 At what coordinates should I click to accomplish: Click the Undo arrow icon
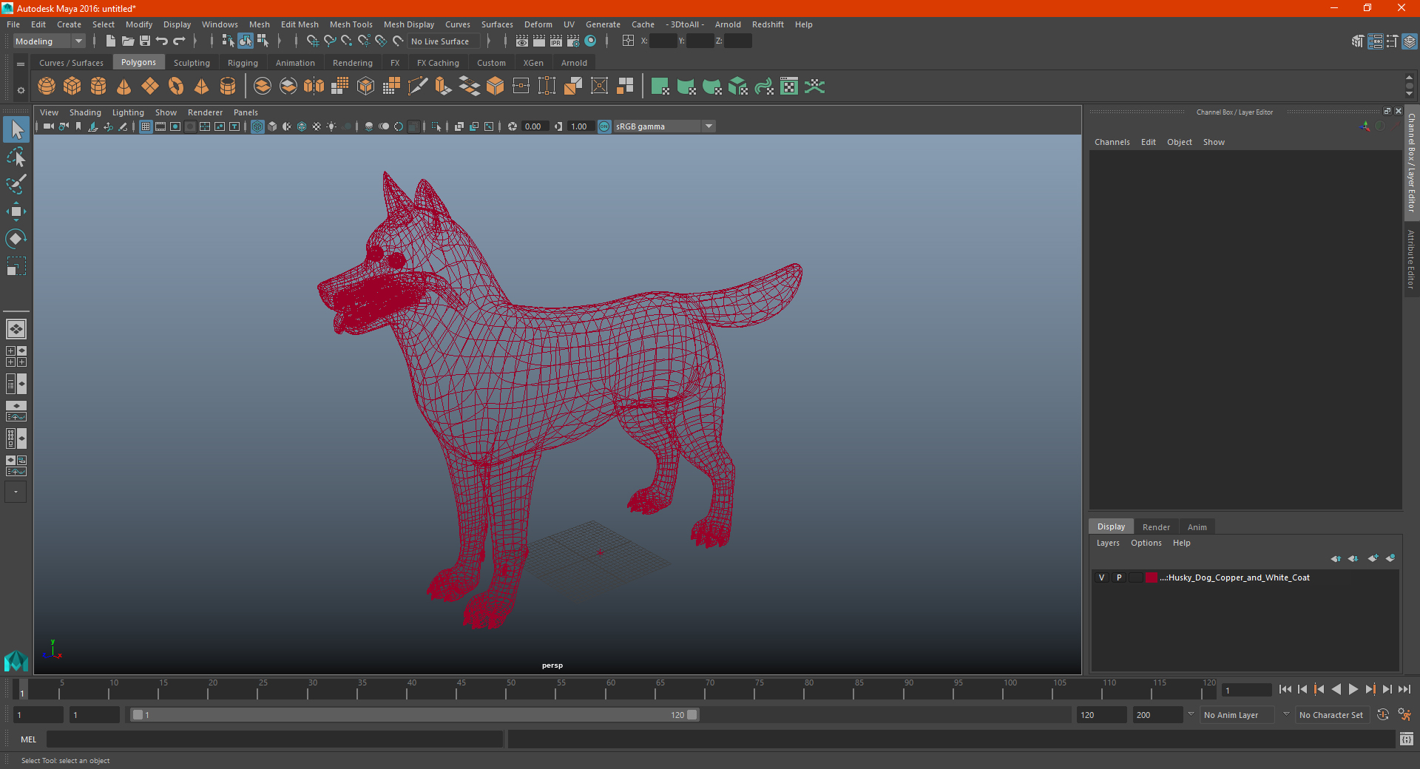click(162, 41)
